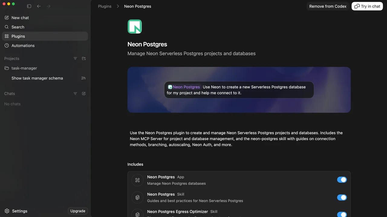
Task: Click the 2h timestamp
Action: click(x=83, y=78)
